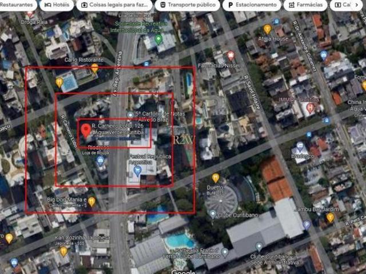Open Coisas legais para fazer filter
Screen dimensions: 366x274
tap(115, 5)
